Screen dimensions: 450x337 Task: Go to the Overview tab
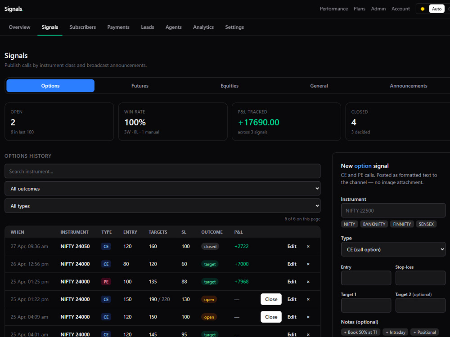click(x=19, y=27)
